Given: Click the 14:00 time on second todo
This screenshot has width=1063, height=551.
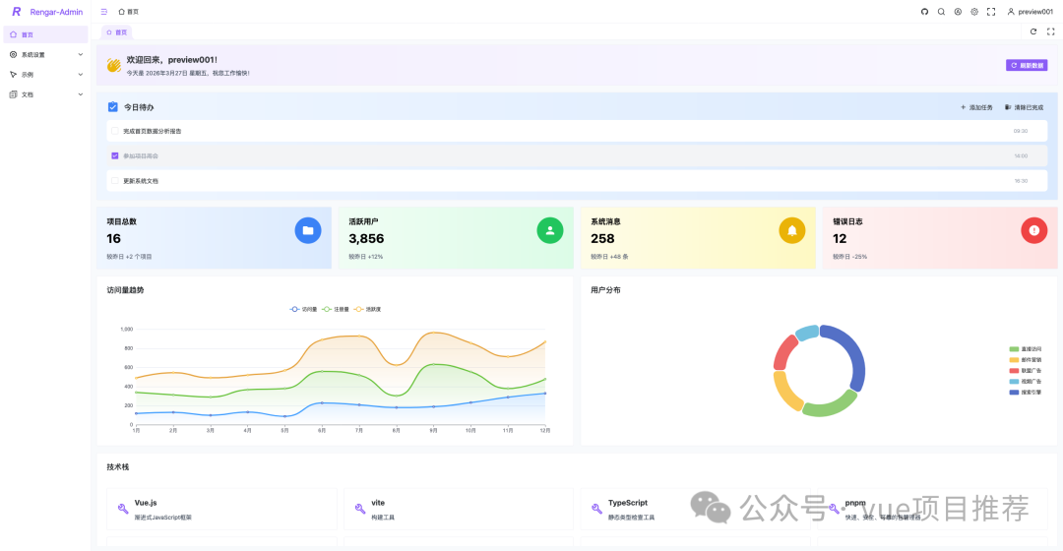Looking at the screenshot, I should 1021,155.
